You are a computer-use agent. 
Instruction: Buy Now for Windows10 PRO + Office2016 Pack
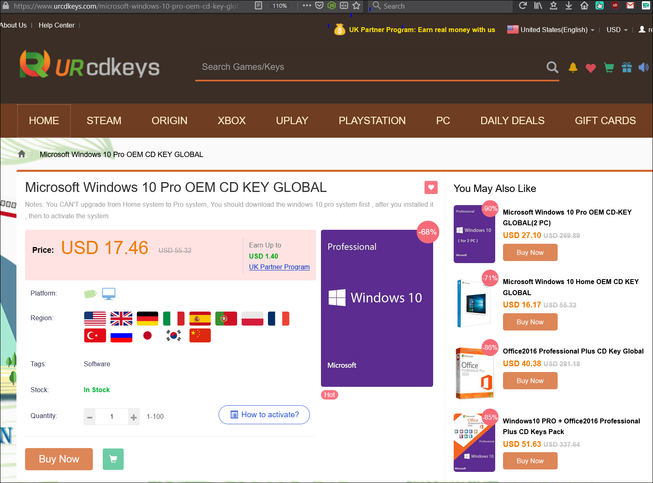pyautogui.click(x=530, y=461)
